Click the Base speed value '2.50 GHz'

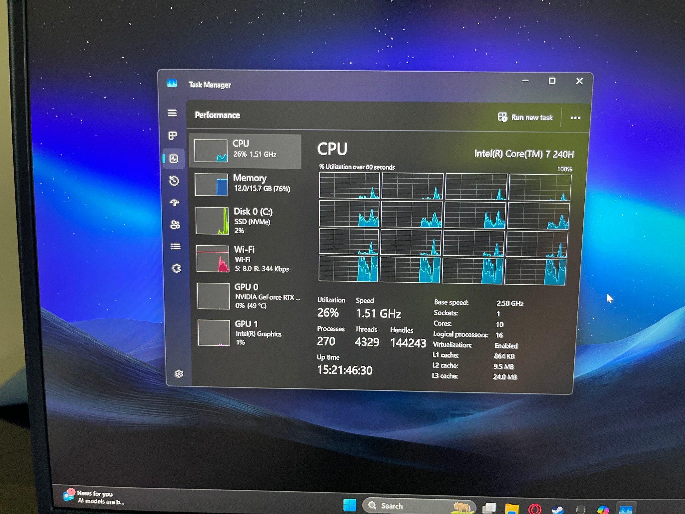pyautogui.click(x=510, y=303)
